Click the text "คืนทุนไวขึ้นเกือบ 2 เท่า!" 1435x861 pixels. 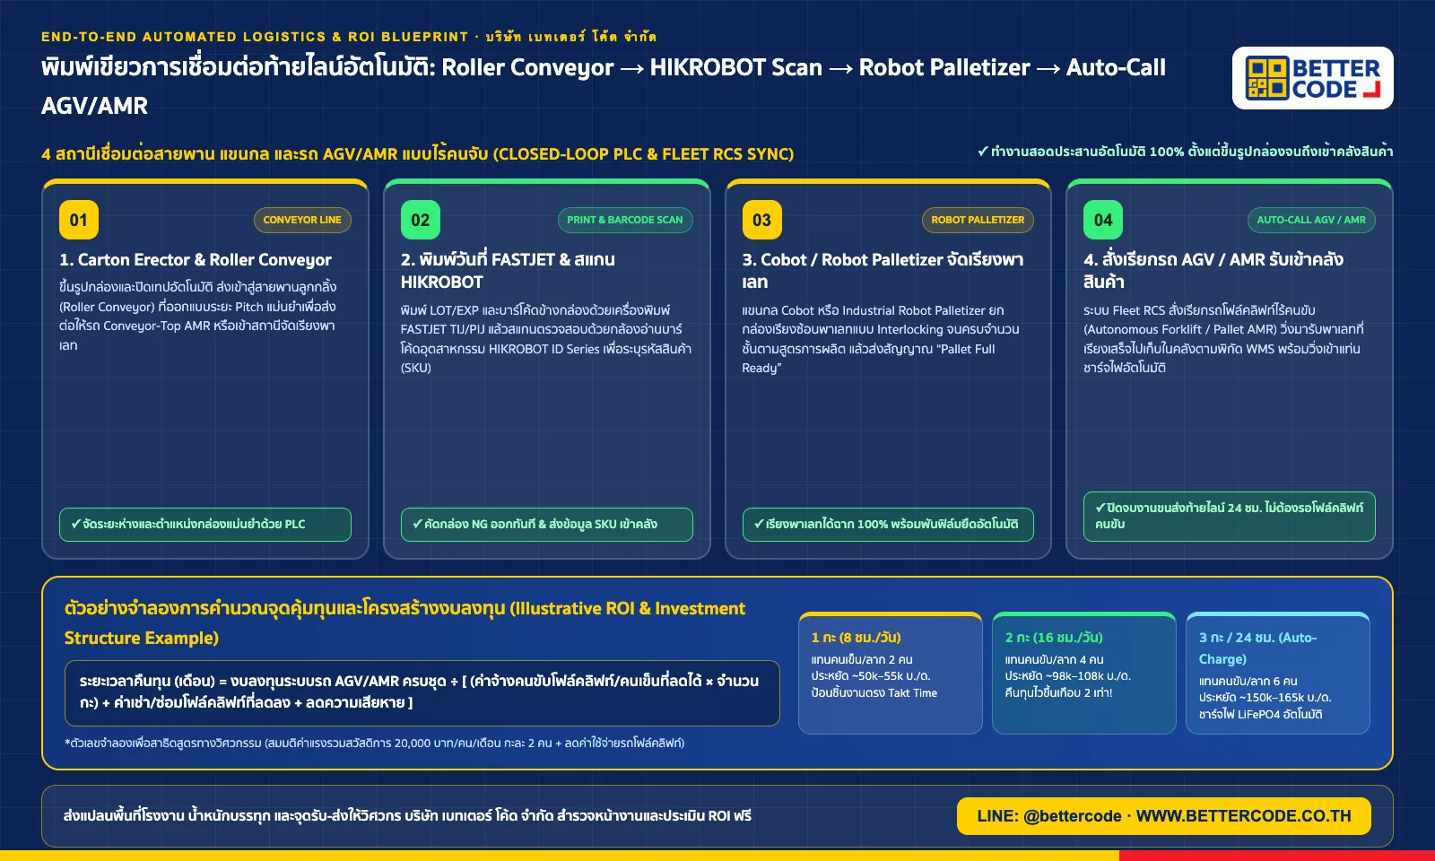[x=1058, y=693]
